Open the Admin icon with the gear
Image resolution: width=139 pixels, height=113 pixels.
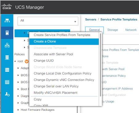pyautogui.click(x=7, y=94)
